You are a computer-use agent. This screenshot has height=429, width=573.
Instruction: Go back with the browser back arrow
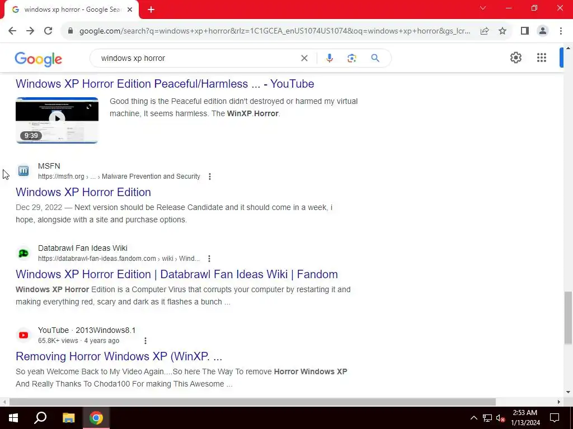(x=12, y=31)
